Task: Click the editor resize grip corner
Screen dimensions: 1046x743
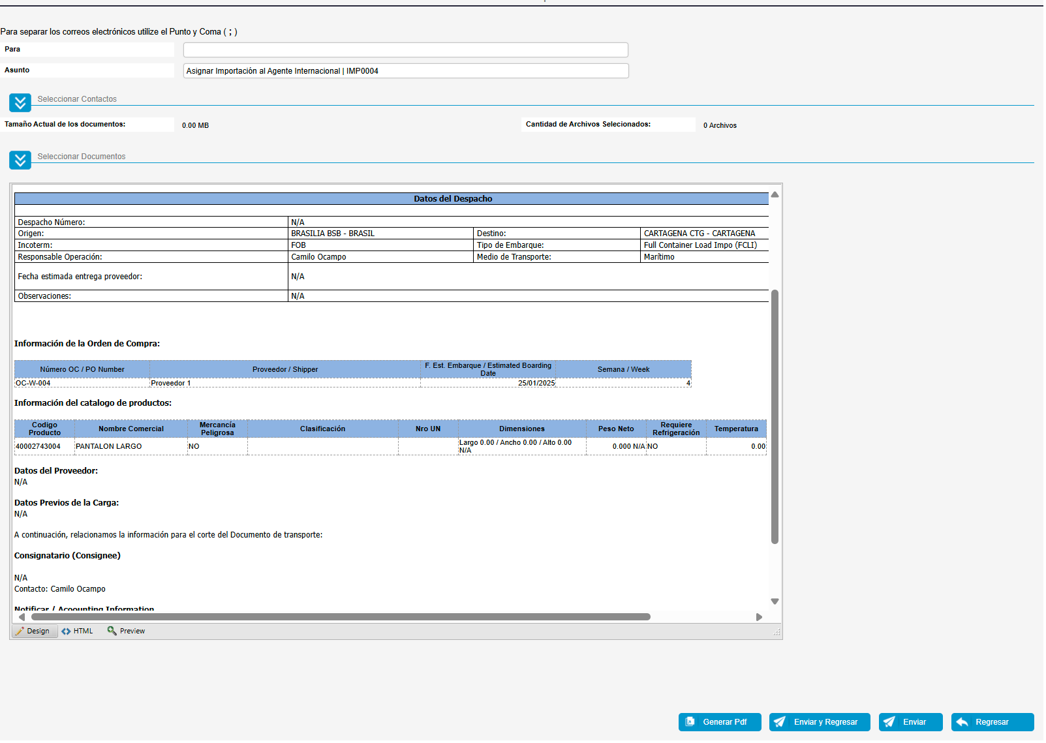Action: pyautogui.click(x=777, y=632)
